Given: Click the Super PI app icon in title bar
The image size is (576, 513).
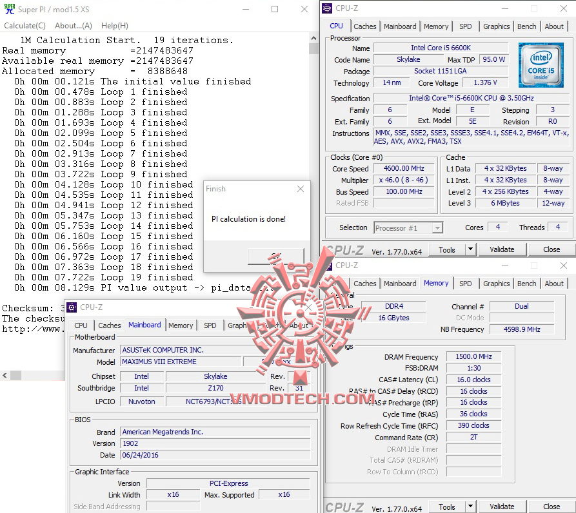Looking at the screenshot, I should point(10,9).
